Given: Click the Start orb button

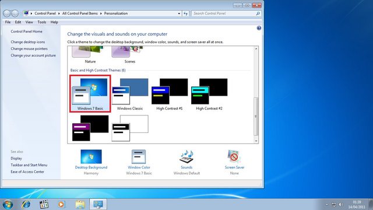Looking at the screenshot, I should pos(8,204).
